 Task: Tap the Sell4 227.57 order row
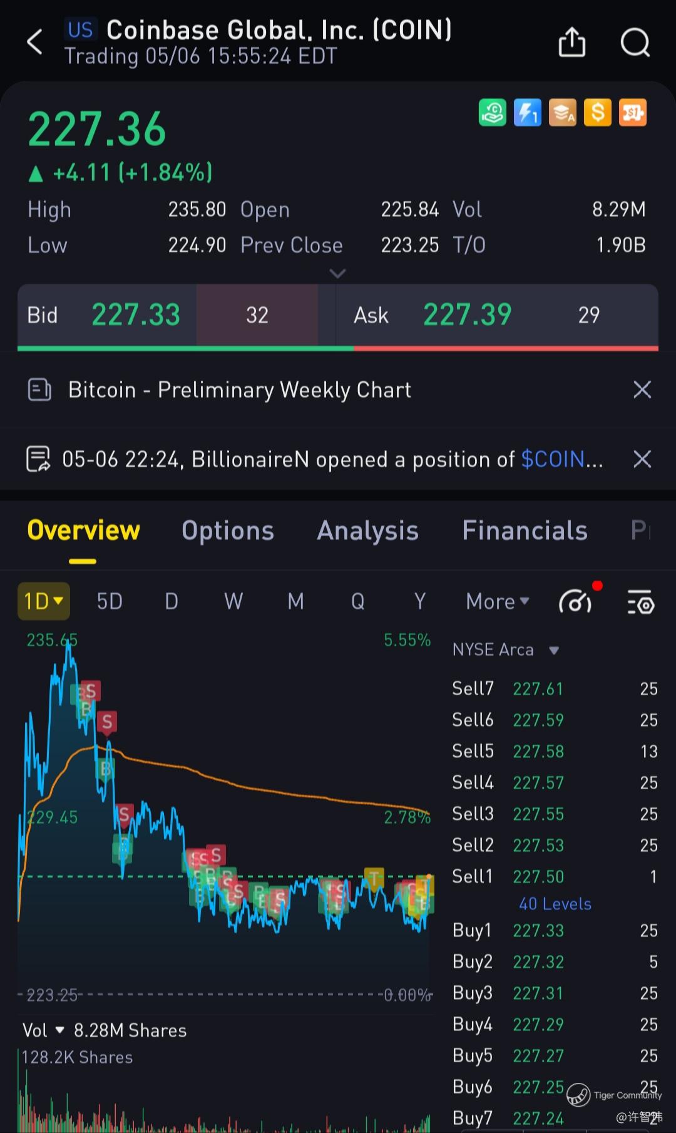tap(555, 783)
